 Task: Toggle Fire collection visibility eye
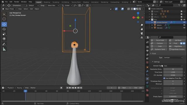pos(184,20)
